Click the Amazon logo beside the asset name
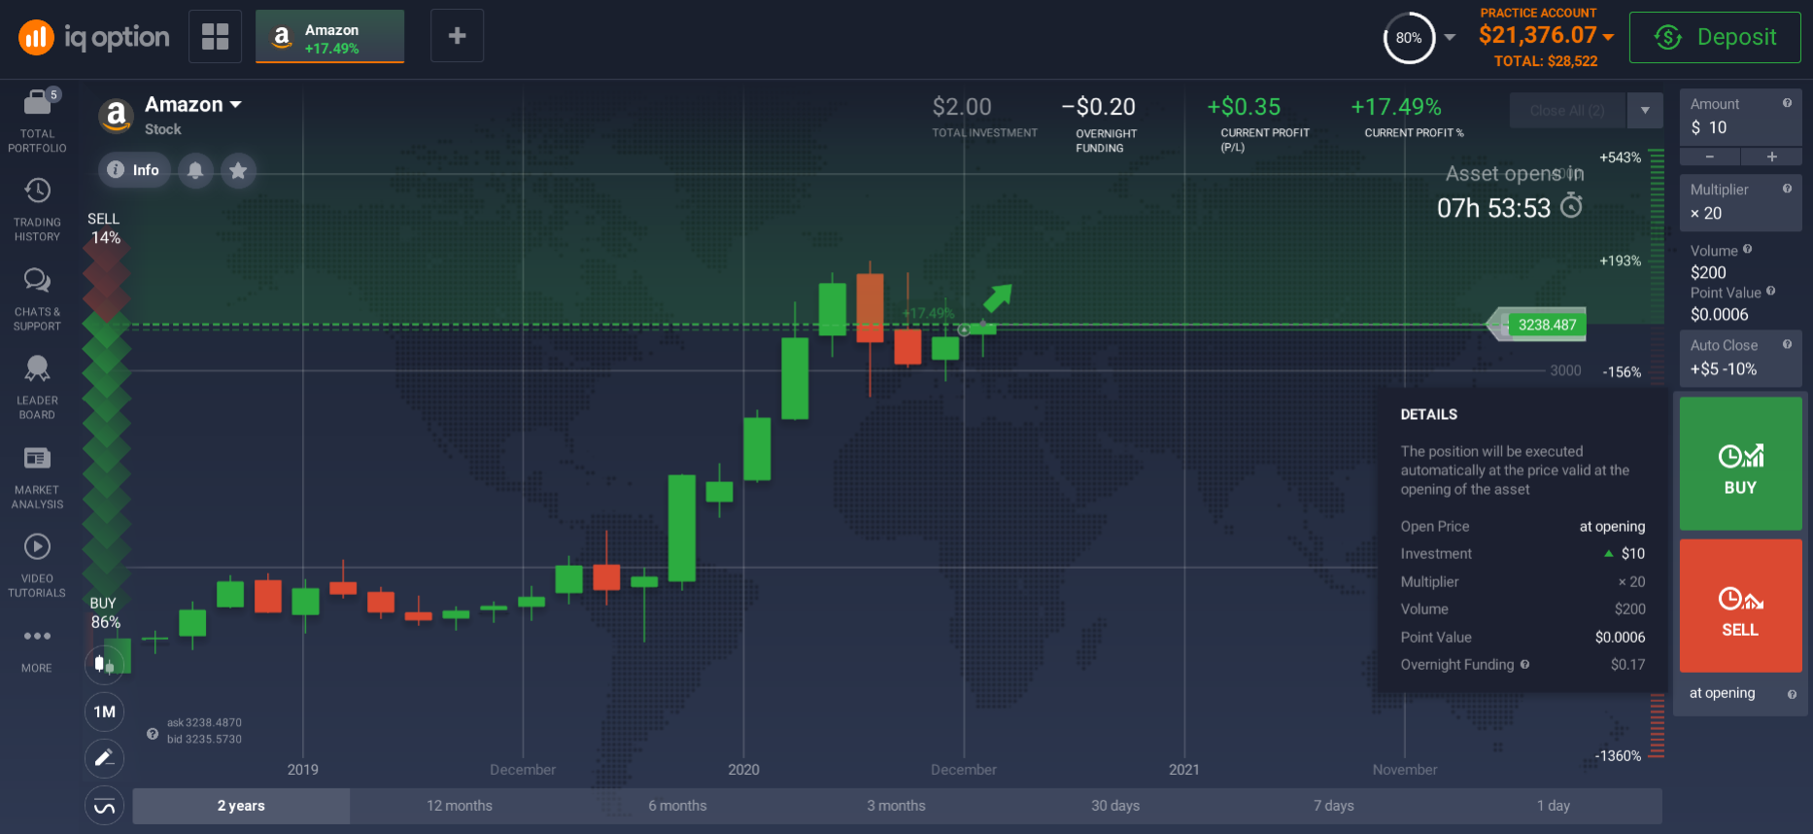This screenshot has height=834, width=1813. pos(117,116)
